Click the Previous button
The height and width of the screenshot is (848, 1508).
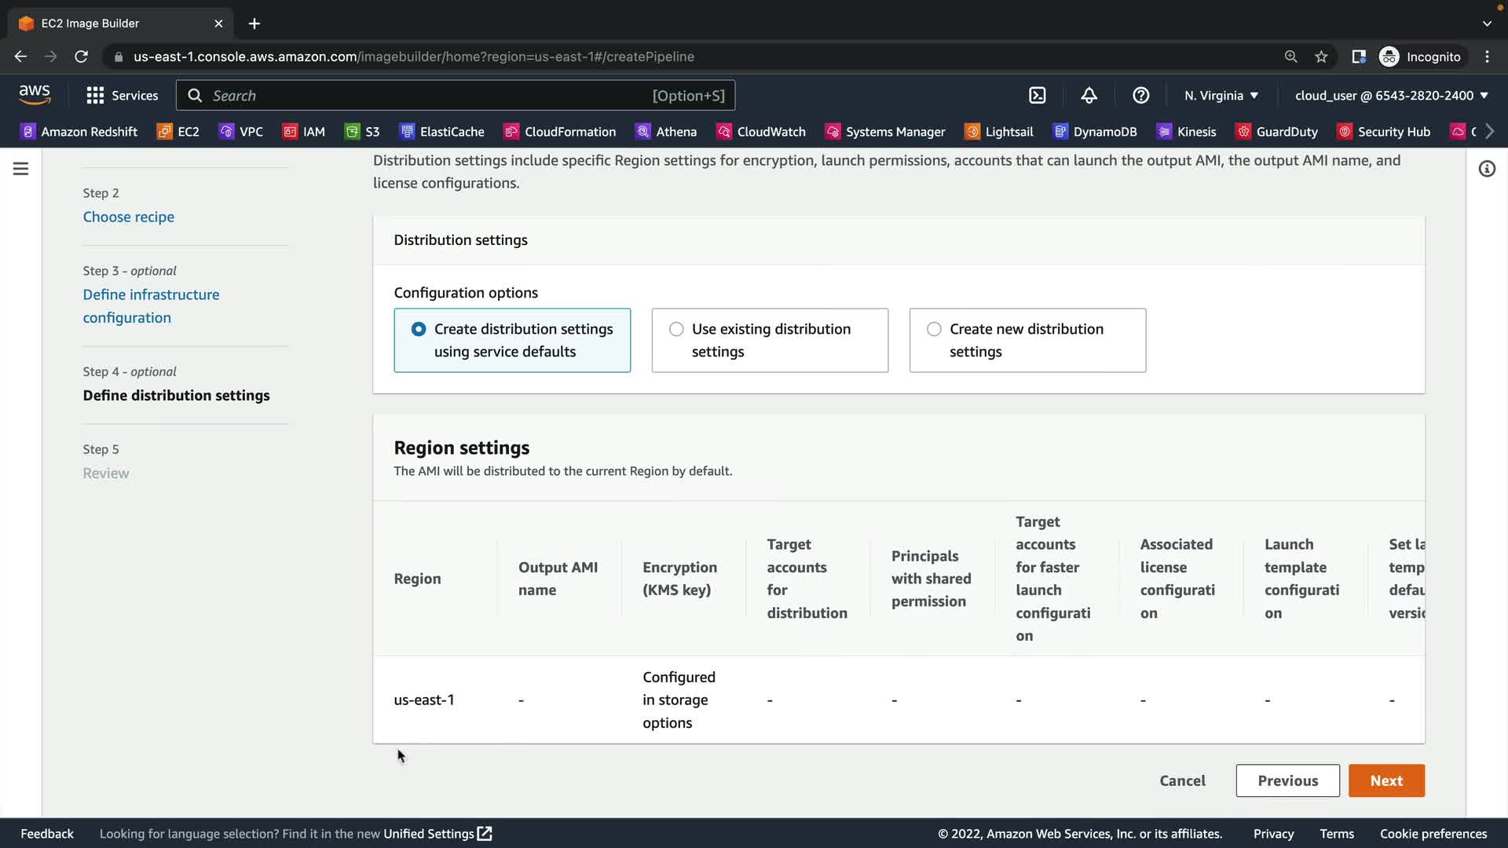pos(1287,780)
